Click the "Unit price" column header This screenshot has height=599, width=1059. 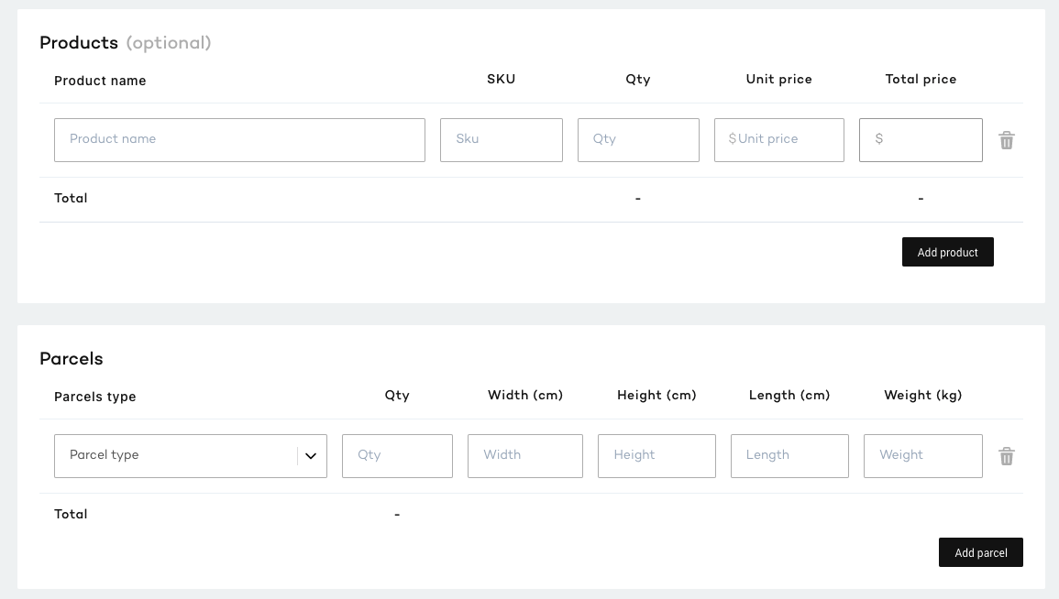[778, 79]
